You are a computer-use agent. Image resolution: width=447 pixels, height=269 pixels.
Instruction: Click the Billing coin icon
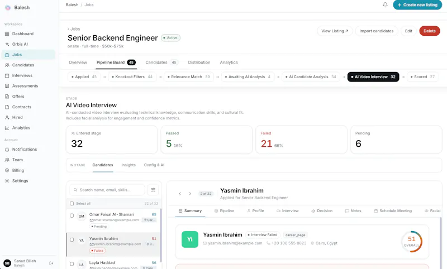point(7,171)
